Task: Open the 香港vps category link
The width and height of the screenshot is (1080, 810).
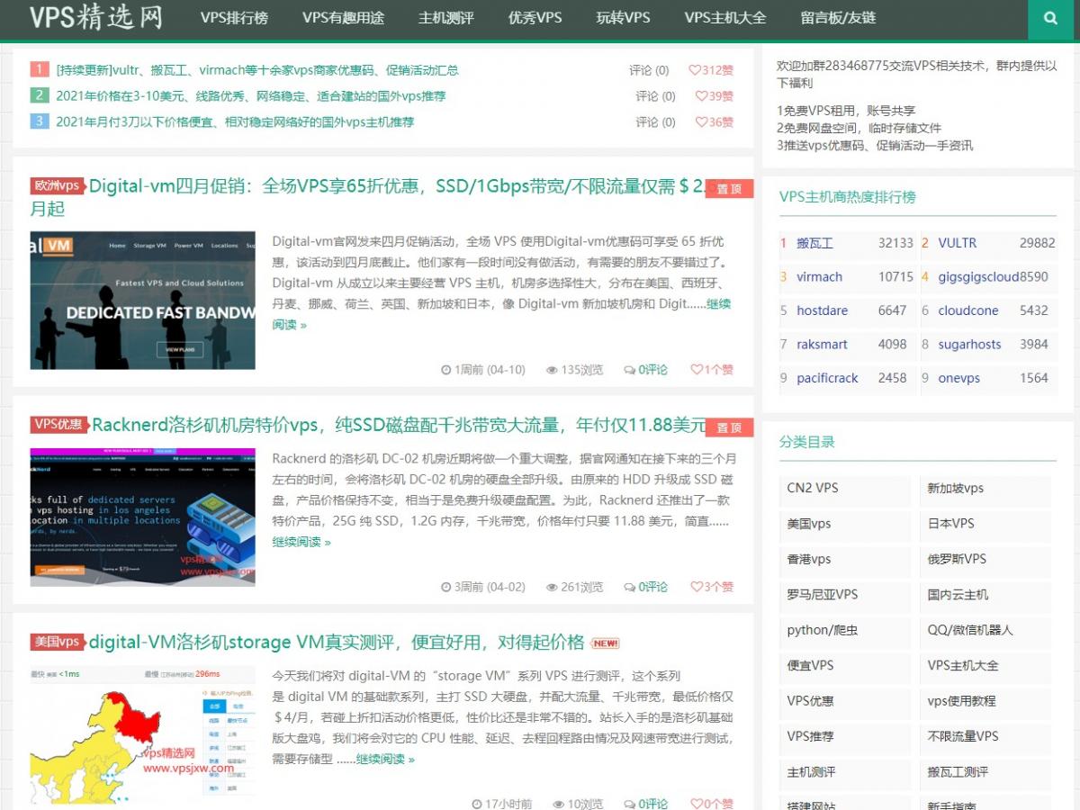Action: 809,559
